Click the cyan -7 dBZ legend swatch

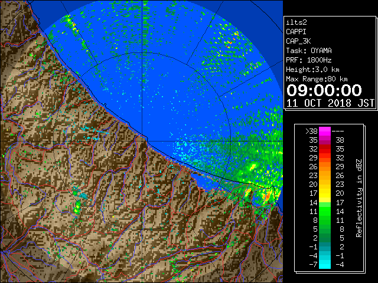click(325, 264)
